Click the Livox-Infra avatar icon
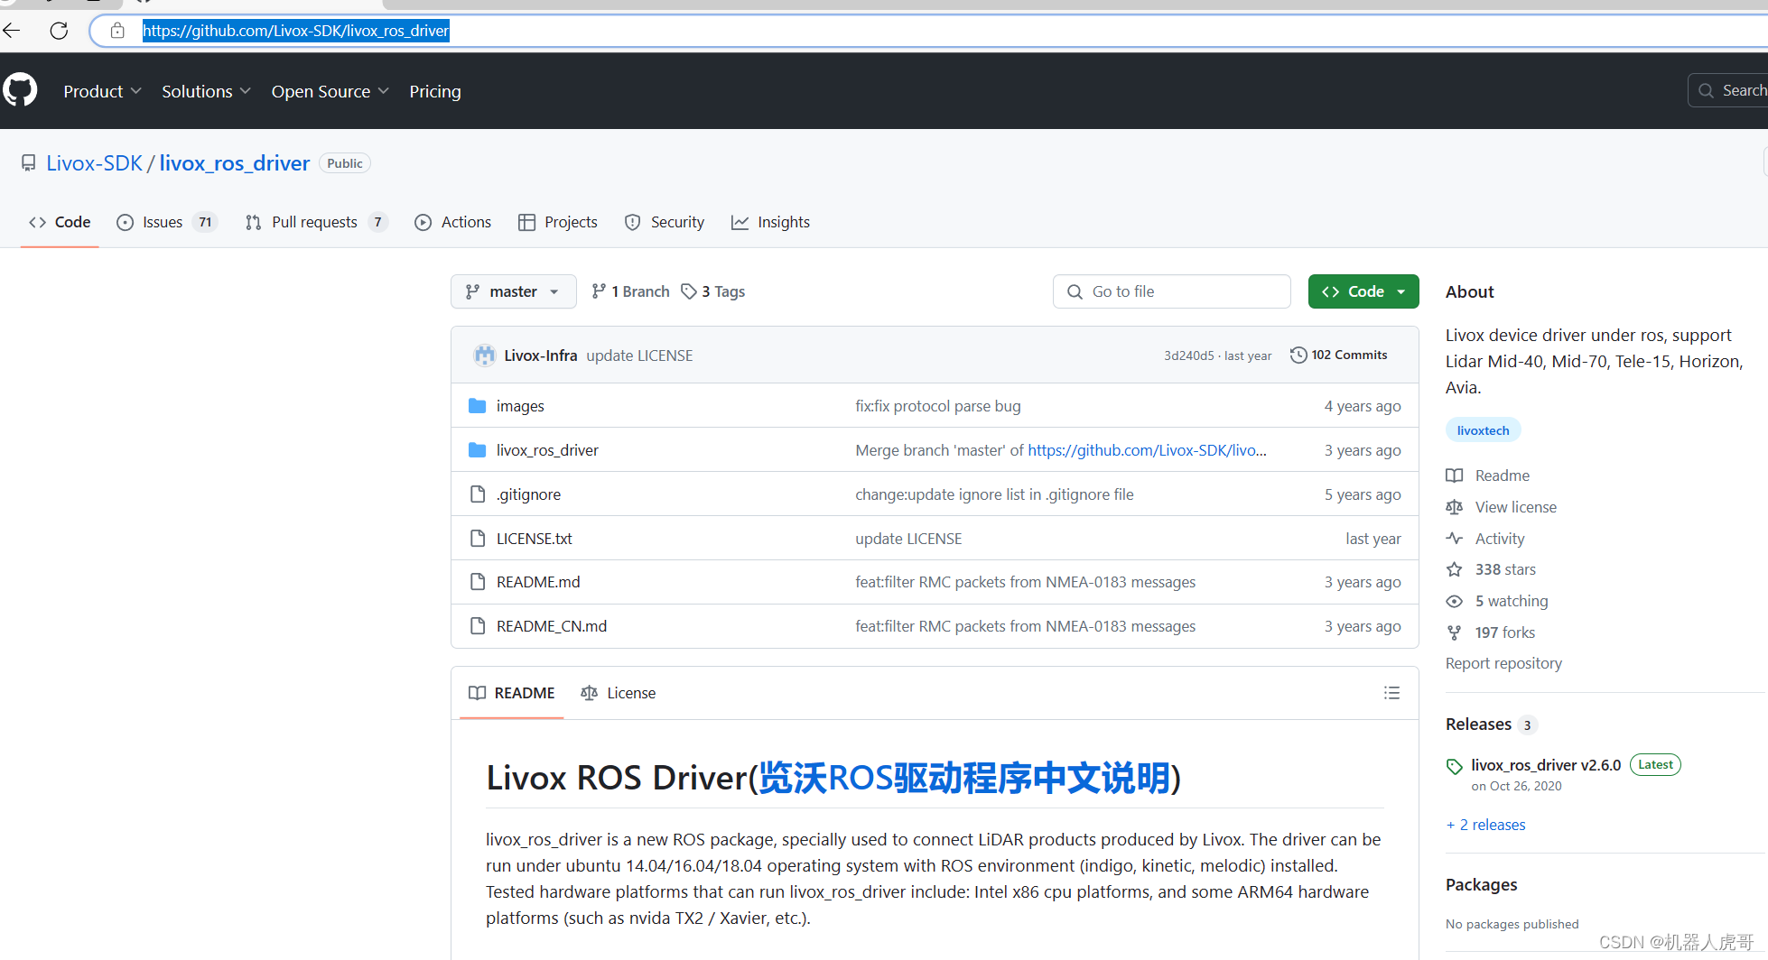 coord(485,355)
